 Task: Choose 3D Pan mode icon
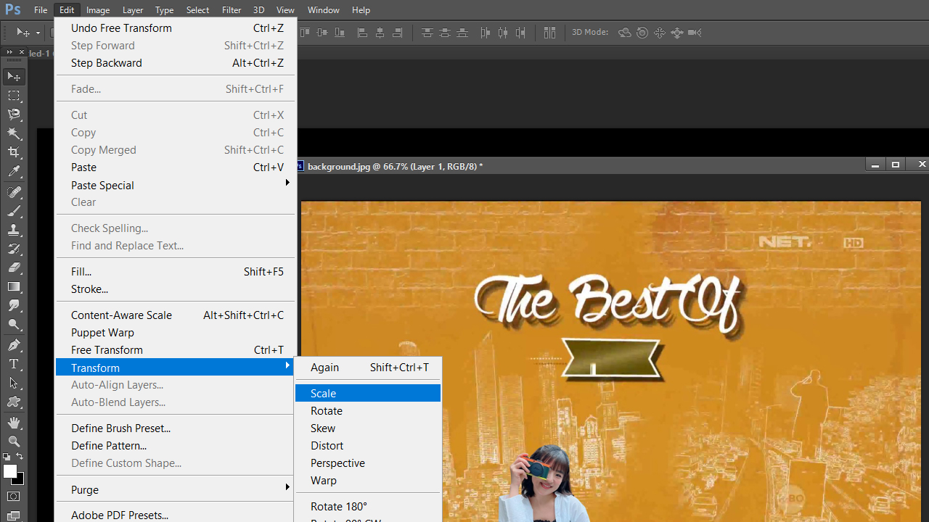point(660,33)
